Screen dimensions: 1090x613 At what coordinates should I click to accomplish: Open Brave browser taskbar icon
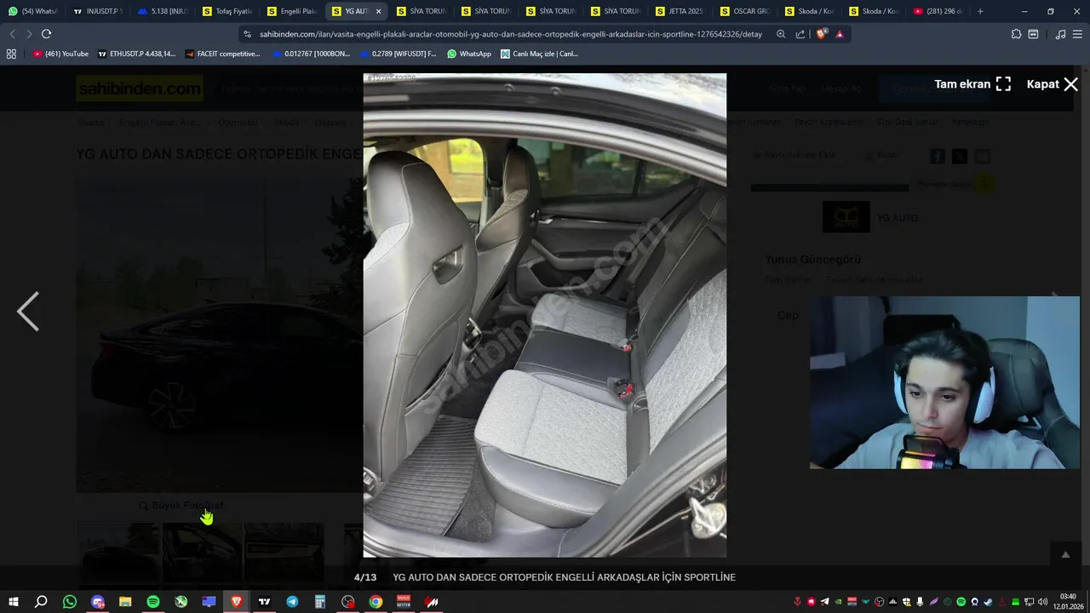click(237, 602)
